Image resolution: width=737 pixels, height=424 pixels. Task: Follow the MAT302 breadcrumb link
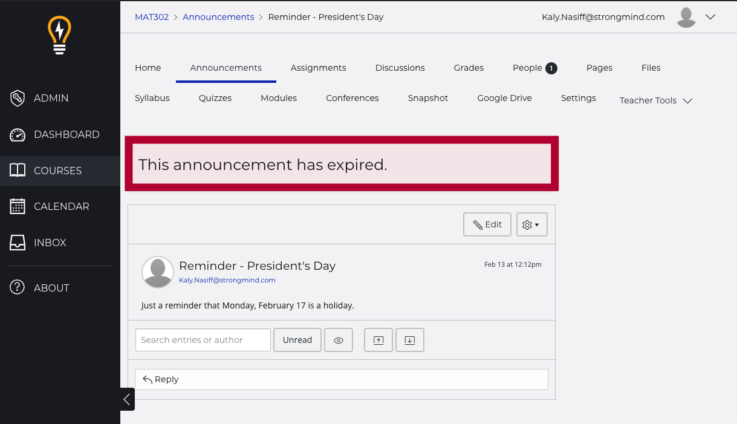point(152,17)
